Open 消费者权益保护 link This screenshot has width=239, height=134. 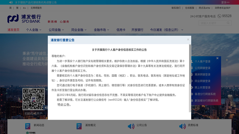click(x=223, y=8)
